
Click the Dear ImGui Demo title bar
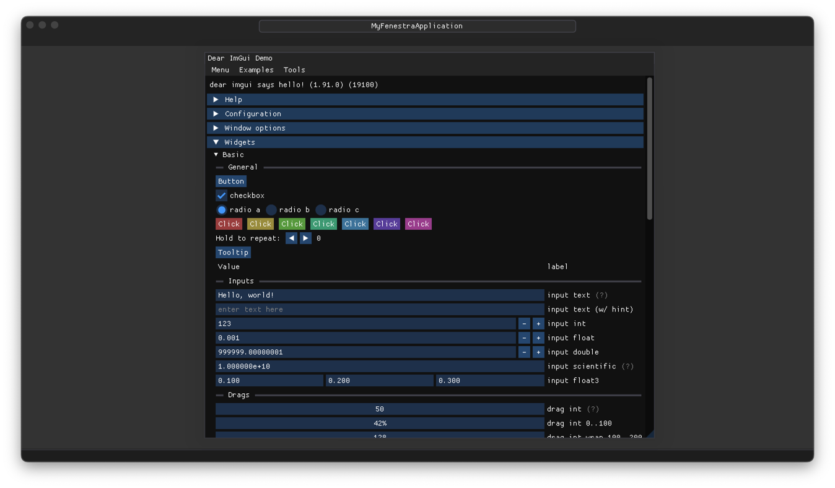click(x=429, y=58)
